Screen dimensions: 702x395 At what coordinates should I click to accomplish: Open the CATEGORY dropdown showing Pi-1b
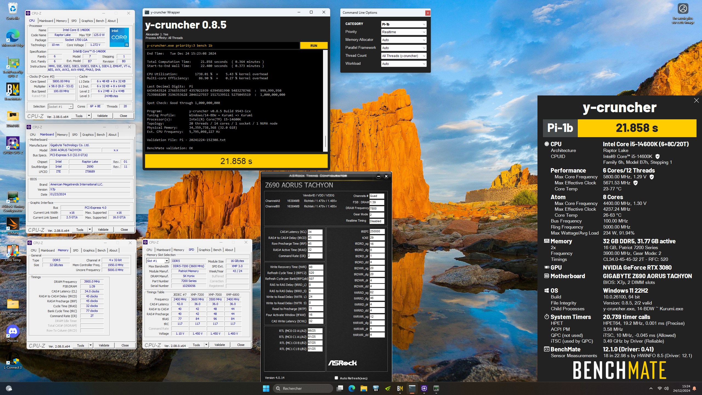(404, 24)
